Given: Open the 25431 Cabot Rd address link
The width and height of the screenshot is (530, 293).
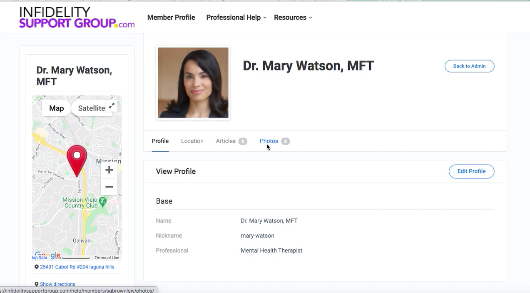Looking at the screenshot, I should [x=77, y=267].
